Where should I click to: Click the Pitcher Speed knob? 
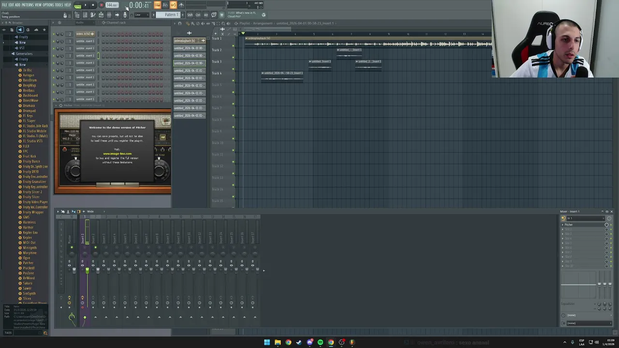[75, 171]
